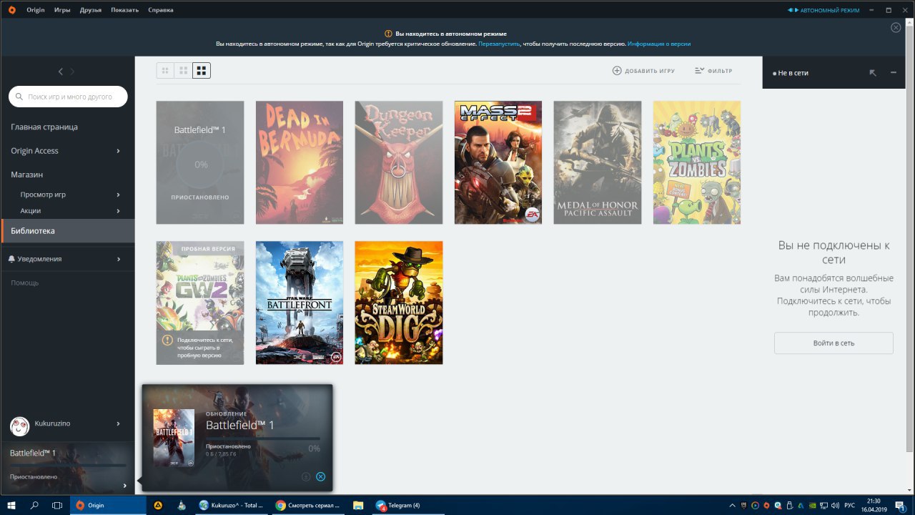
Task: Go back with the left navigation arrow
Action: (x=61, y=71)
